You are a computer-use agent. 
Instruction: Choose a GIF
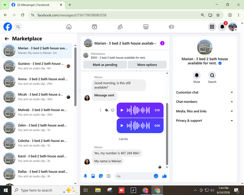108,176
